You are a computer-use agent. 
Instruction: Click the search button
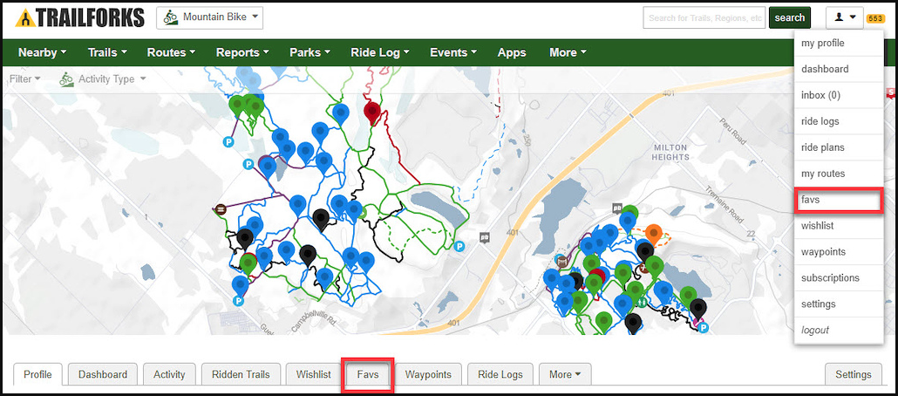coord(790,17)
